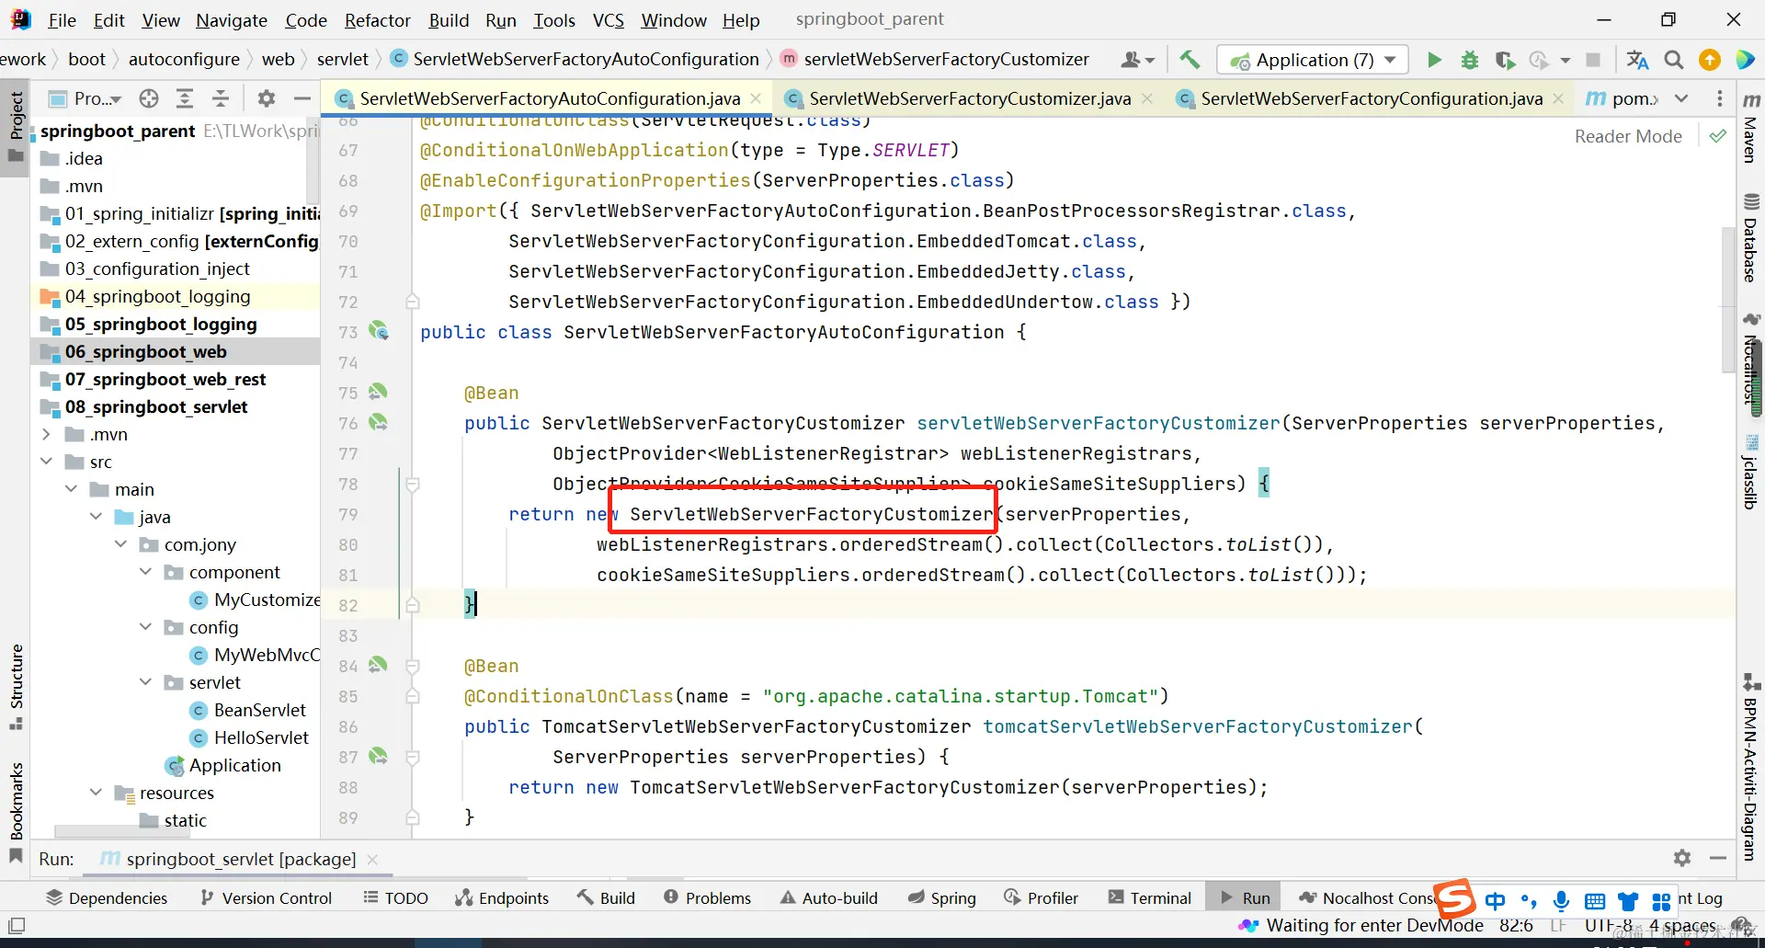1765x948 pixels.
Task: Hide the Project panel with the minus icon
Action: coord(302,98)
